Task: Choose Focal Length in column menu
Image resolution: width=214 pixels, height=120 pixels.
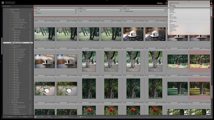Action: pyautogui.click(x=172, y=5)
